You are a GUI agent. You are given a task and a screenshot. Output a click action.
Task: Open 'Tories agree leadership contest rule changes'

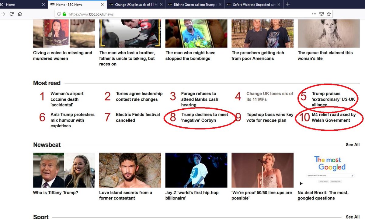click(x=139, y=97)
